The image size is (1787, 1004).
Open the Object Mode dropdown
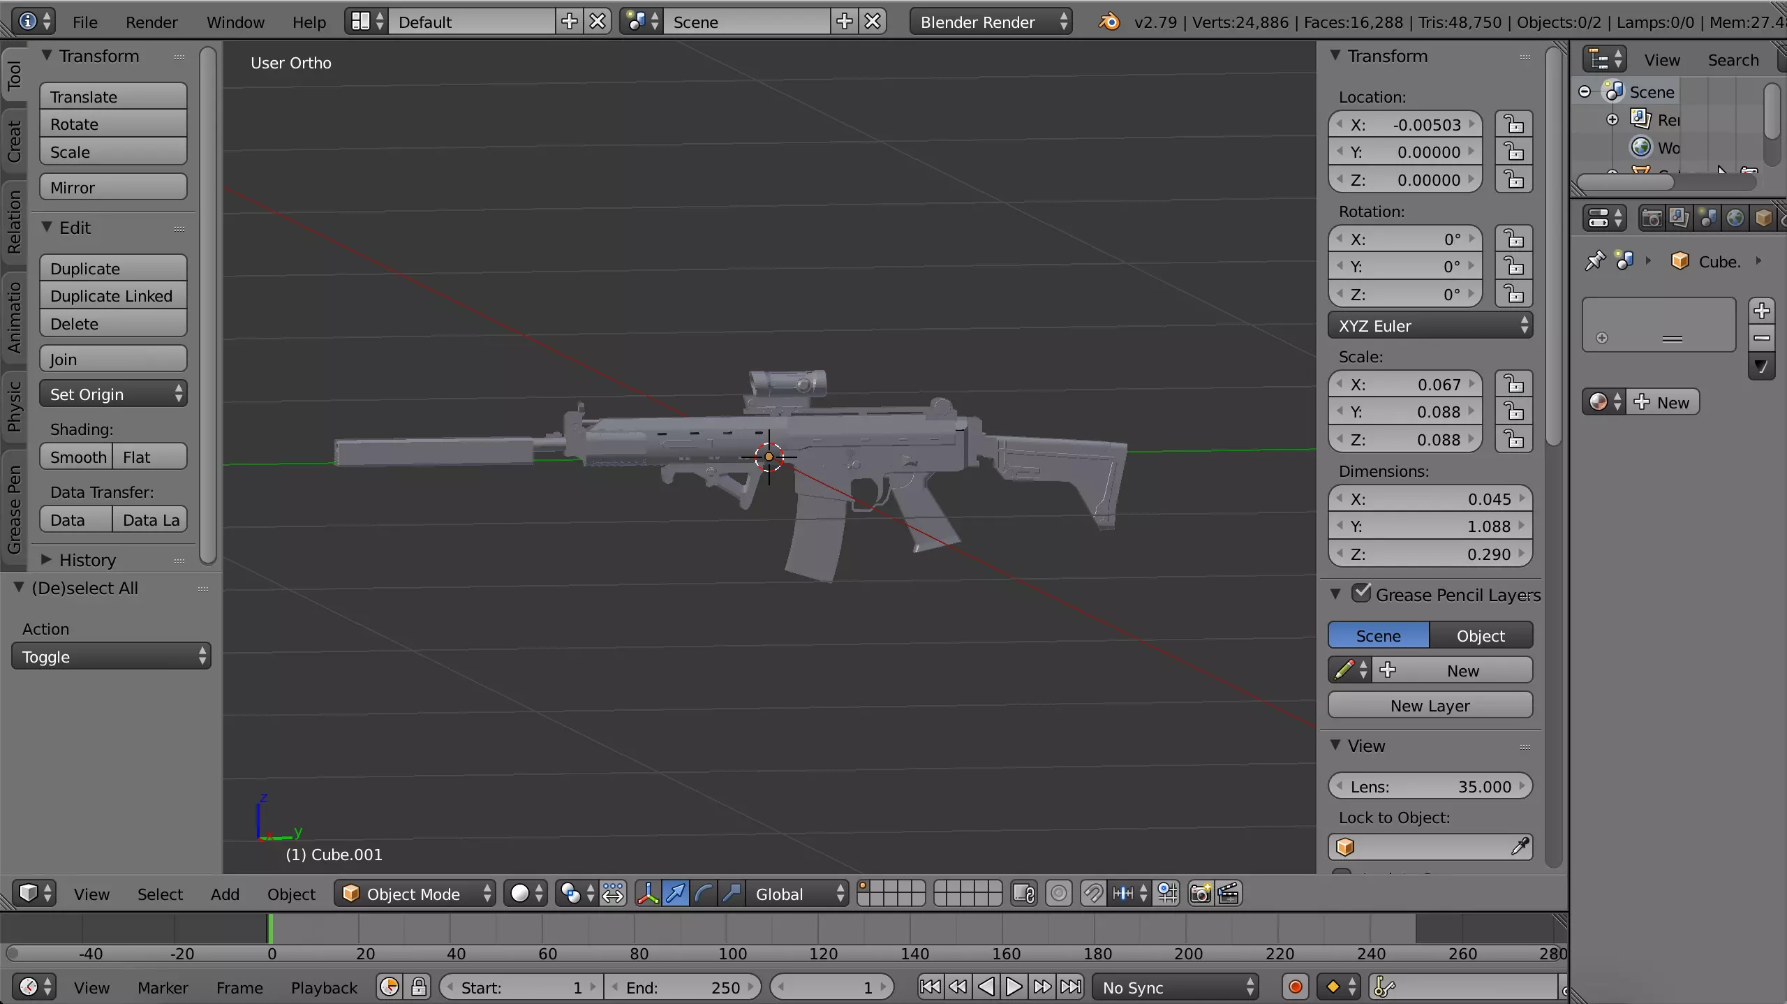pos(415,894)
